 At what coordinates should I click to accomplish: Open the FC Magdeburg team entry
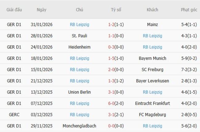152,115
